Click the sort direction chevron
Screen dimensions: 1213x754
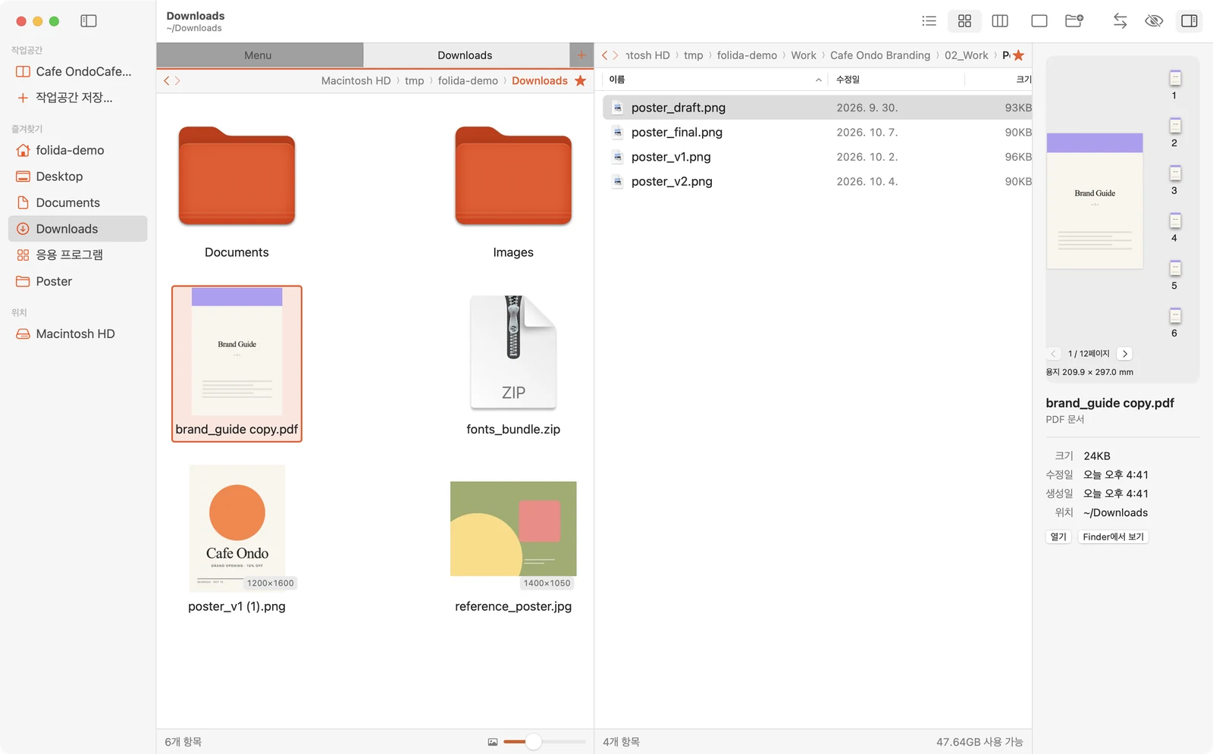[819, 80]
